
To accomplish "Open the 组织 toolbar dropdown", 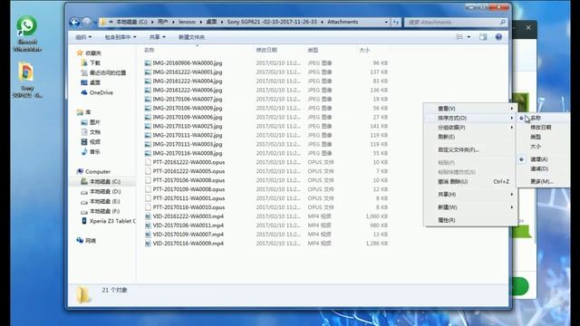I will tap(83, 37).
